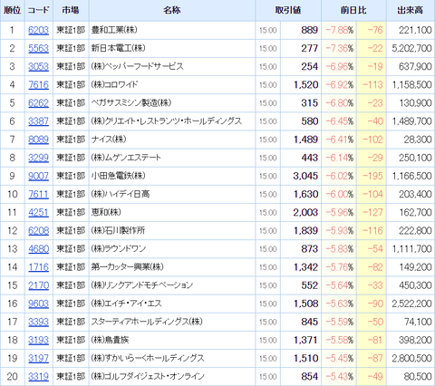Select stock code 6208 link
Screen dimensions: 435x386
tap(38, 231)
